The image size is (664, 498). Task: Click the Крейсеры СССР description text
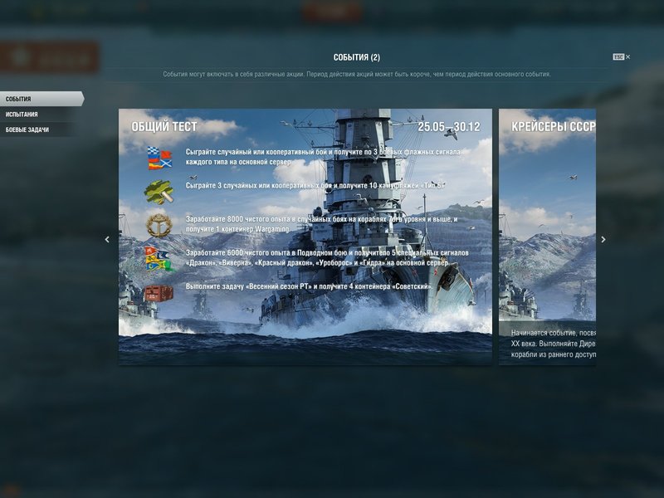(x=553, y=344)
